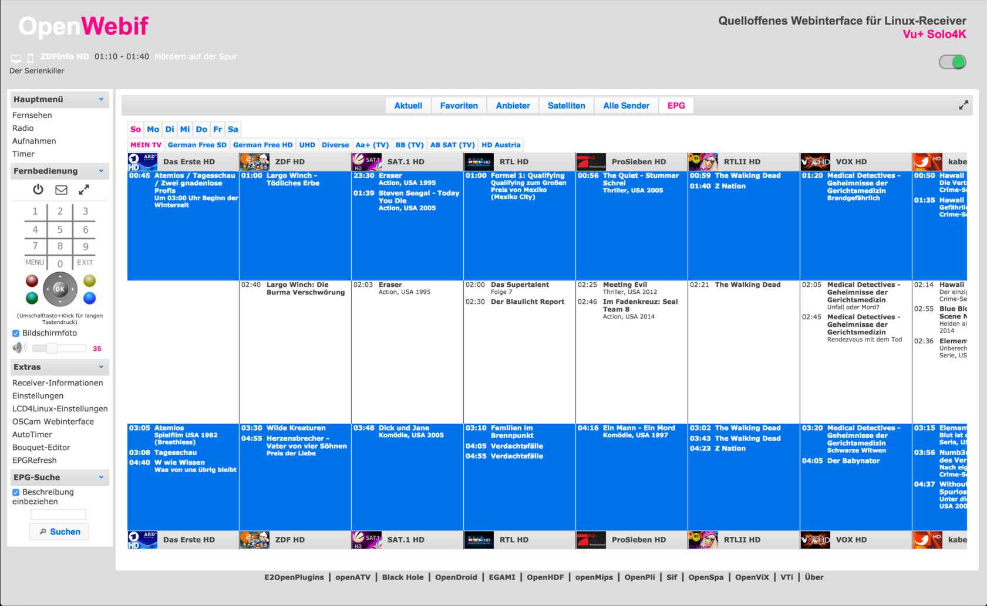Collapse the Fernbedienung panel
The width and height of the screenshot is (987, 606).
[x=101, y=171]
